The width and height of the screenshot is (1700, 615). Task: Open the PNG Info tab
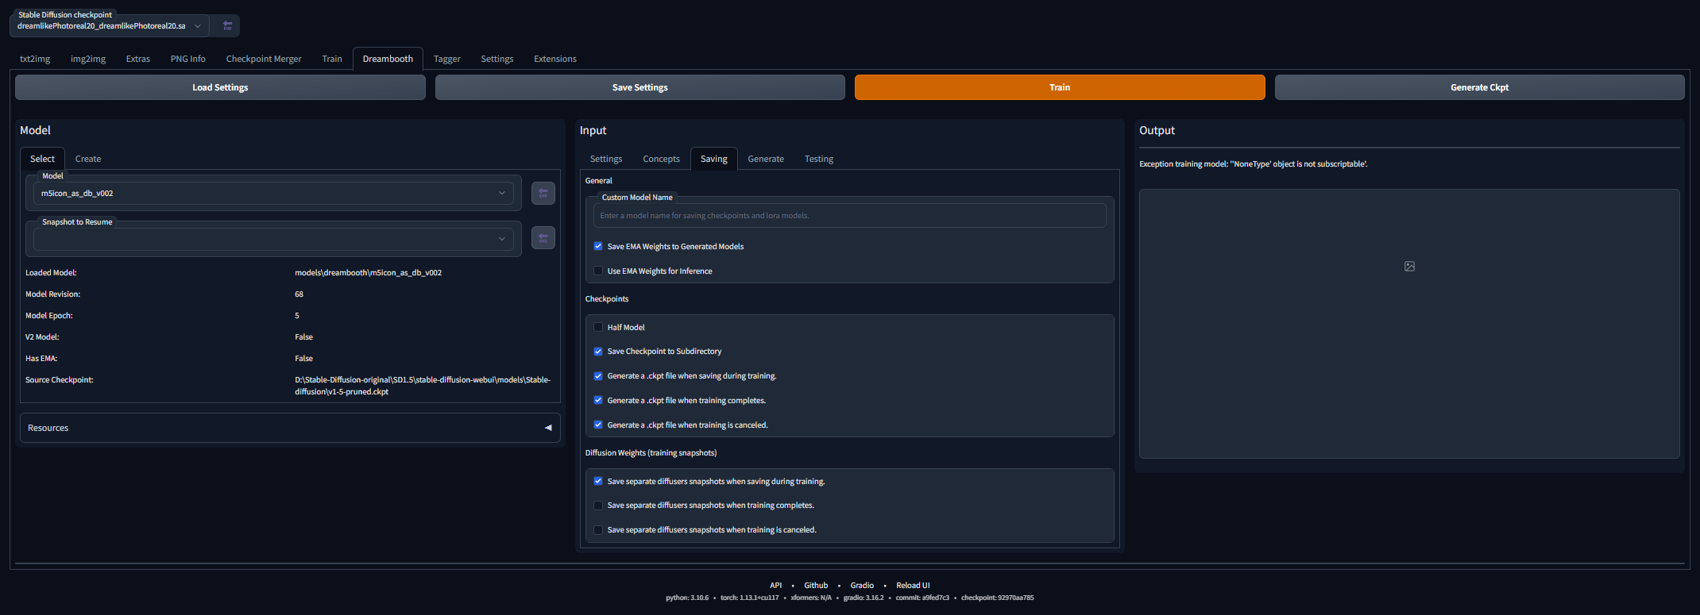(188, 59)
